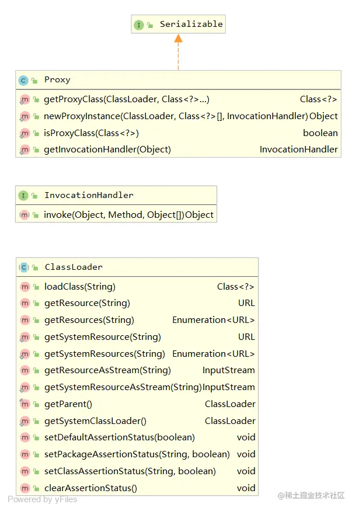Select getResource(String) method text
356x511 pixels.
click(88, 304)
